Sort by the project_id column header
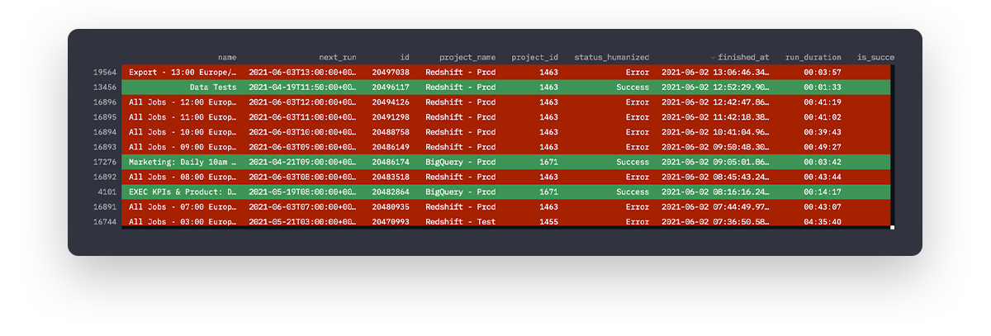The height and width of the screenshot is (336, 991). pos(534,58)
